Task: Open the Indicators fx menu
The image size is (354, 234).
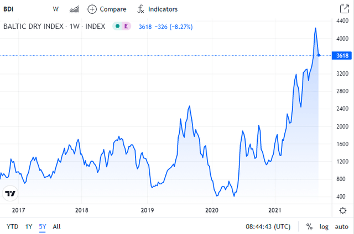Action: (x=157, y=9)
